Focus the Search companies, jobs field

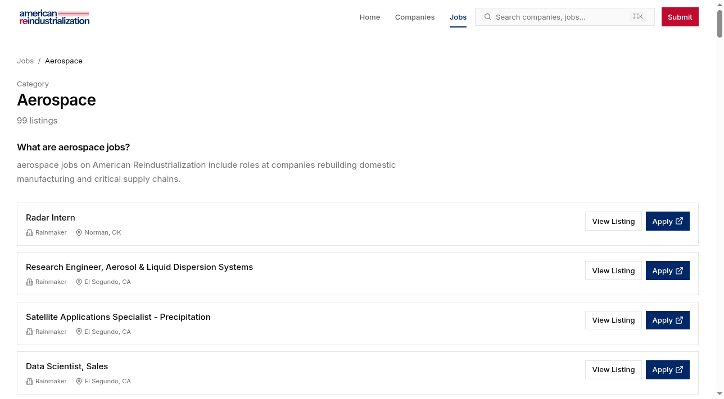(x=565, y=17)
